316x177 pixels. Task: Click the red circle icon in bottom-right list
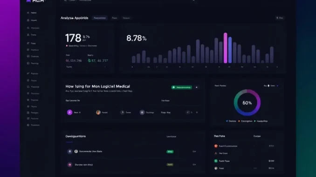tap(216, 146)
